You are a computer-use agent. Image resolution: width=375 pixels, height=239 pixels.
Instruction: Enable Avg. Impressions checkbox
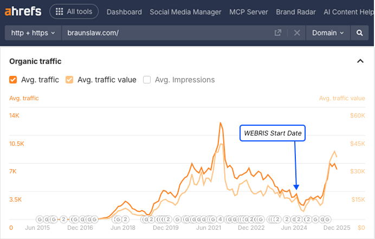point(147,80)
